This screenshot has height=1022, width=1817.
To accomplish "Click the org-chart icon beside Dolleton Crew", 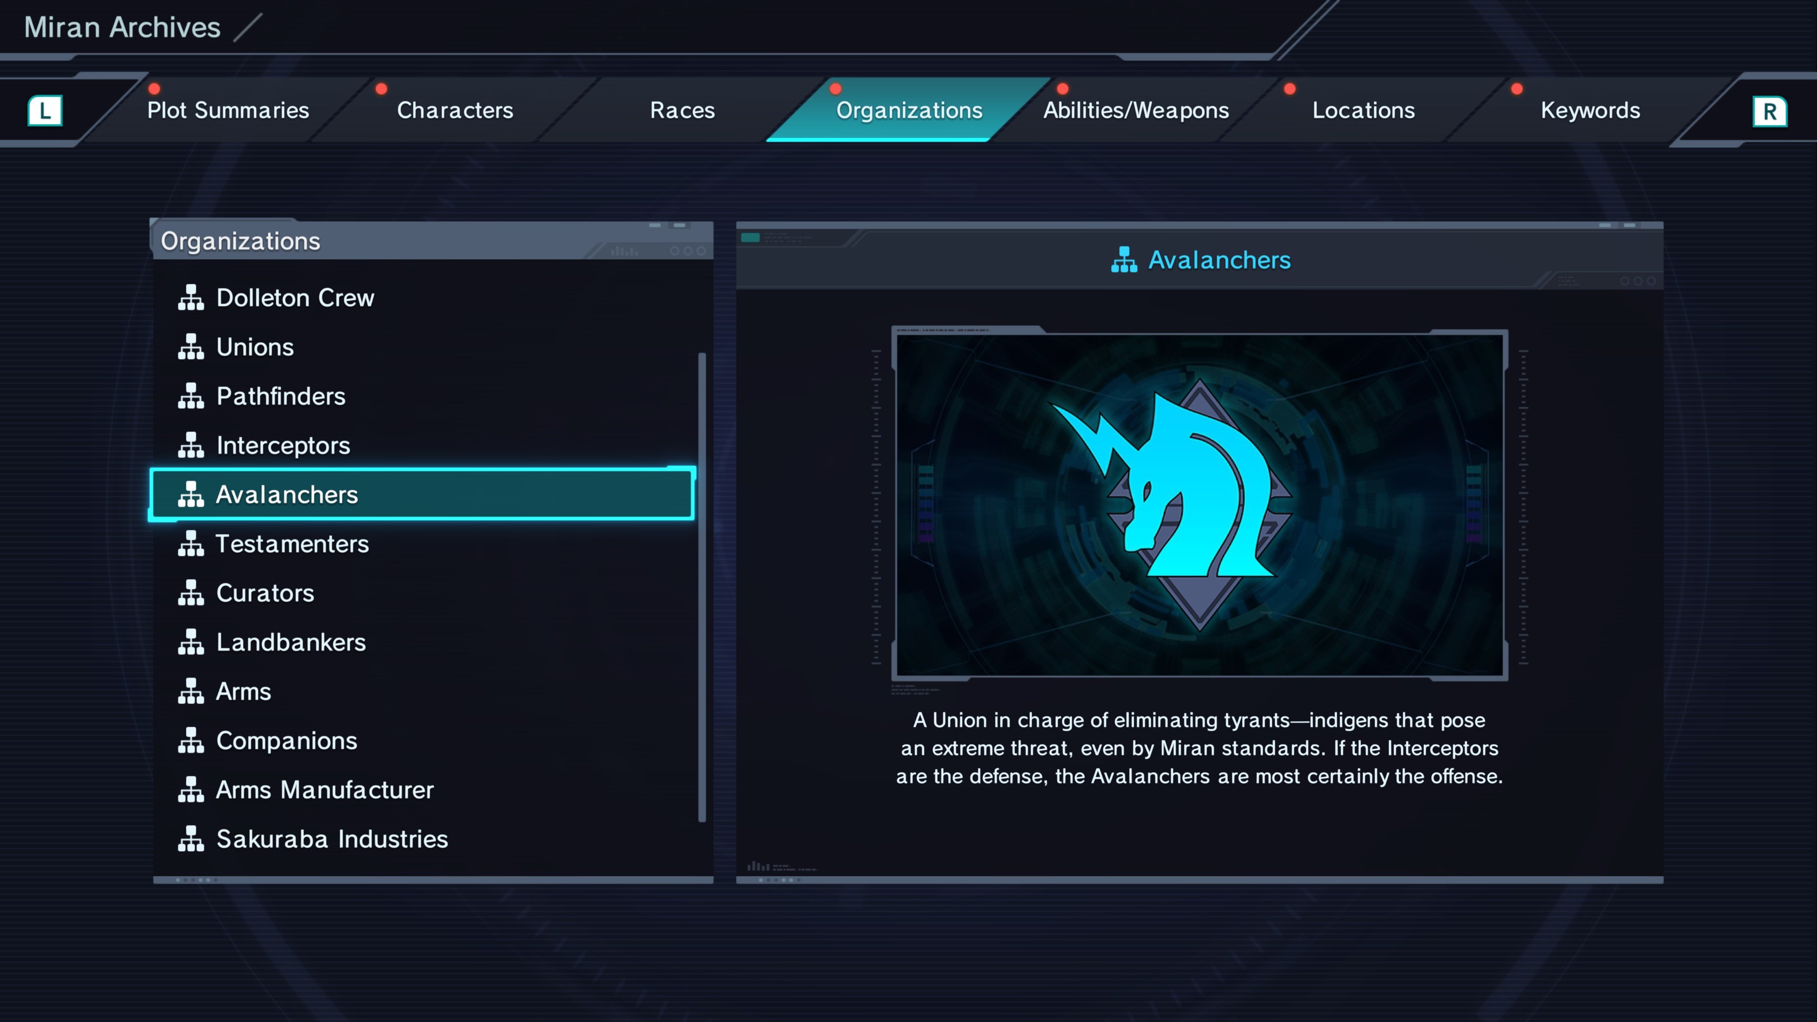I will [x=190, y=298].
